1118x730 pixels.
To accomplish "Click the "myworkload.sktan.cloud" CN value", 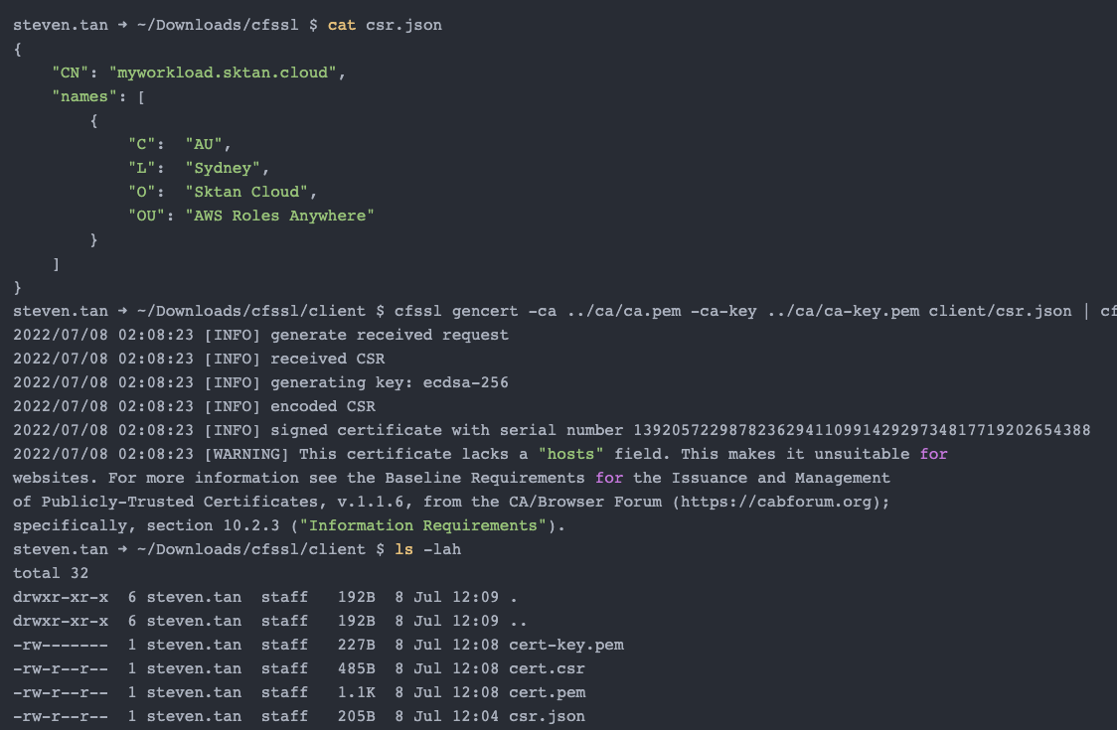I will pos(228,73).
